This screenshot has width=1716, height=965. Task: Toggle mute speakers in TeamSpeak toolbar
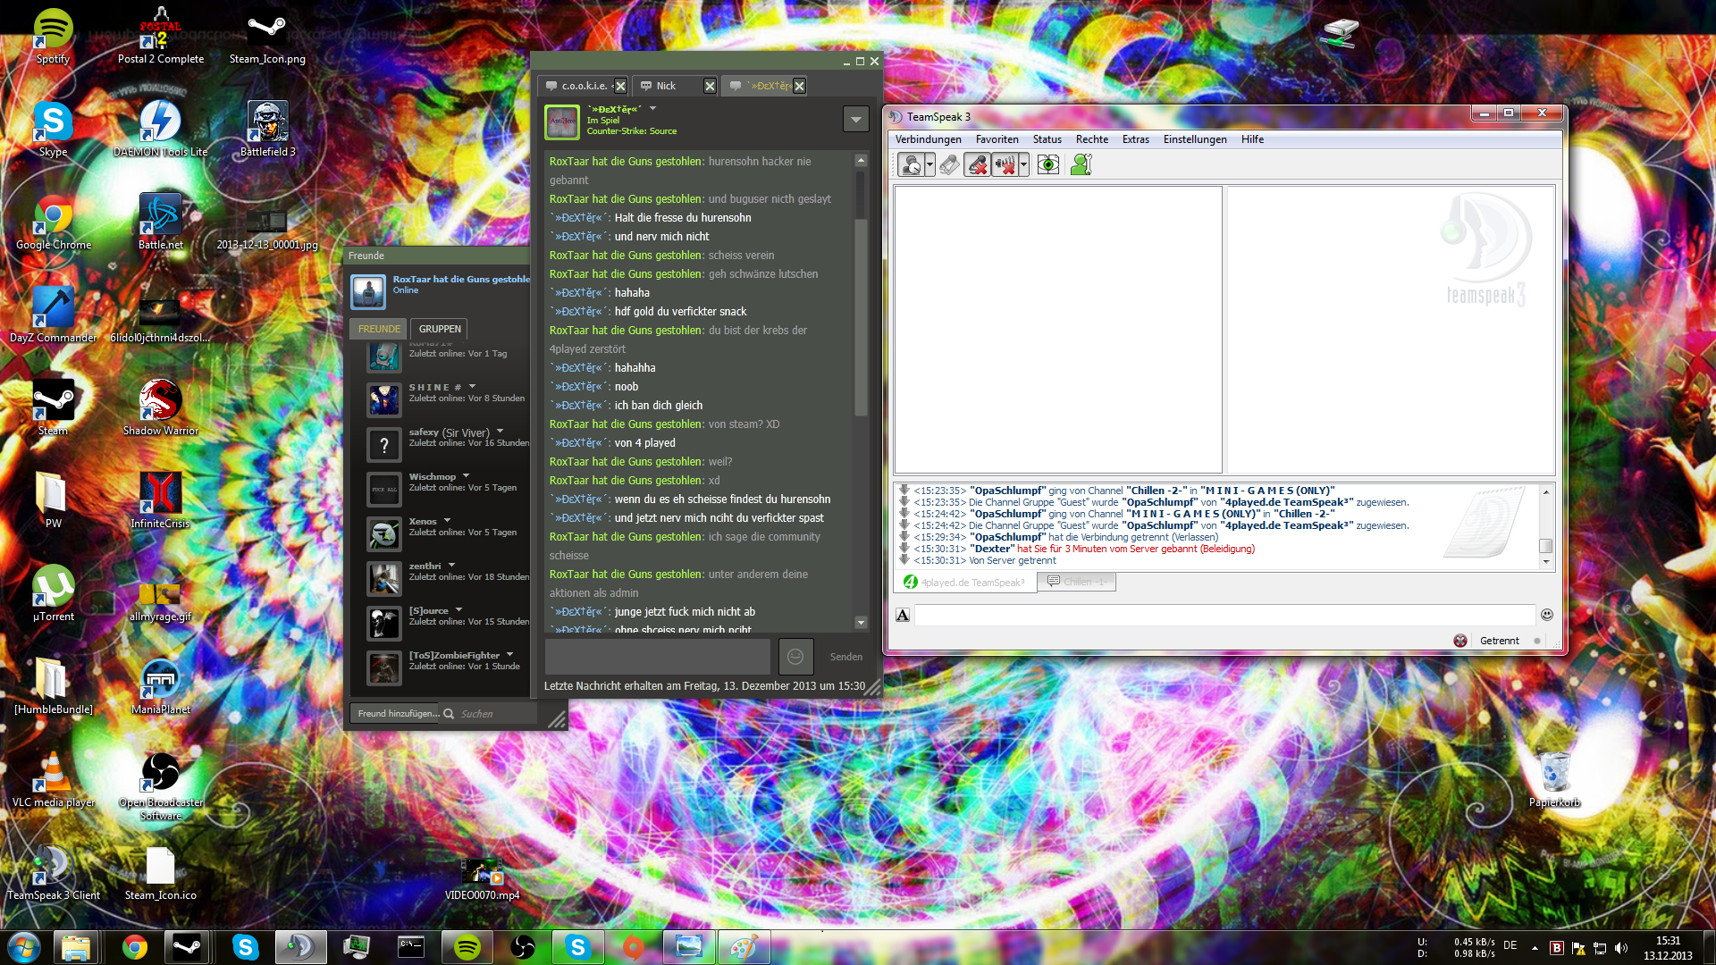pos(1005,164)
